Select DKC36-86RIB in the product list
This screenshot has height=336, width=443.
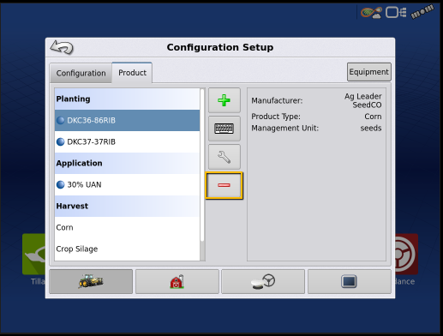[x=127, y=120]
